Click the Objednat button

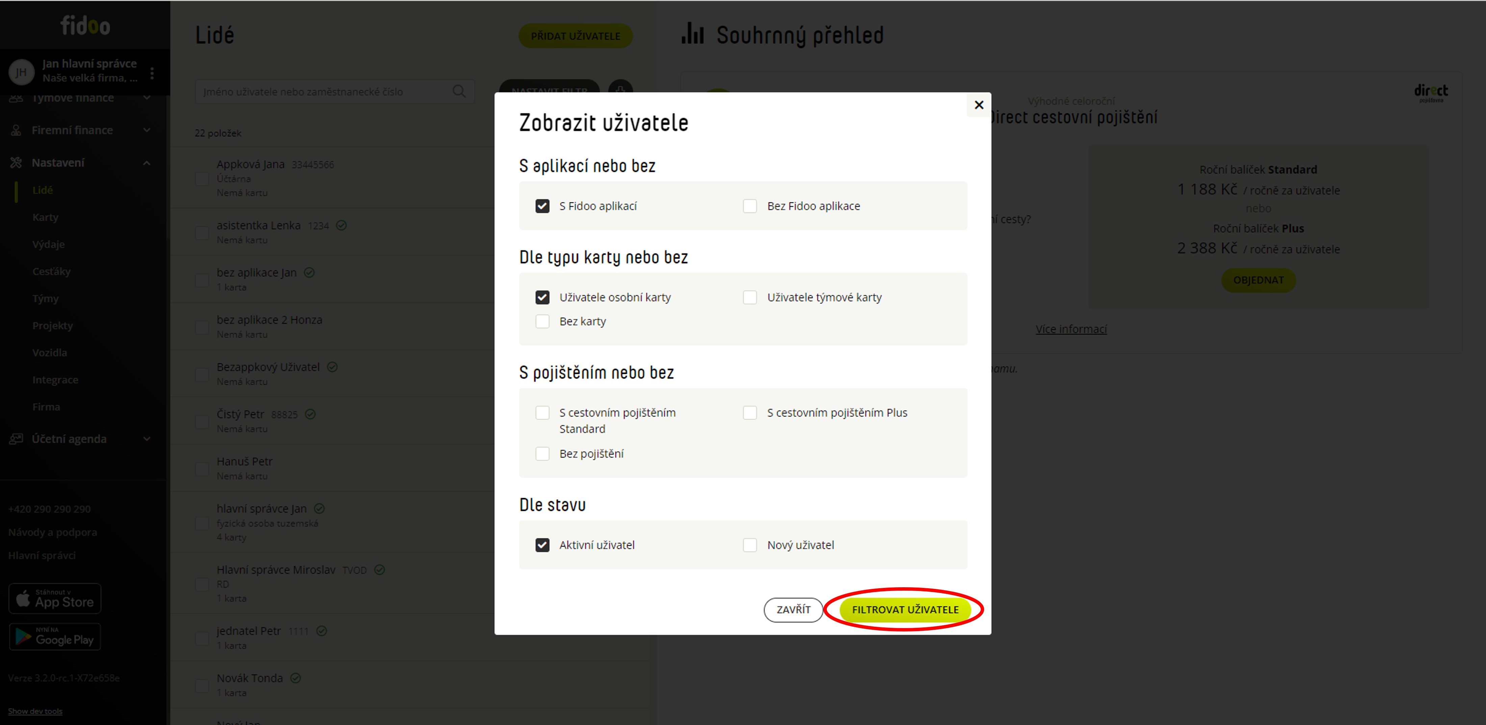coord(1258,280)
